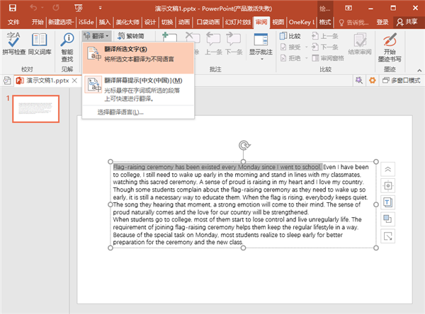Click layer arrange icon on side toolbar
This screenshot has width=425, height=314.
pos(388,219)
